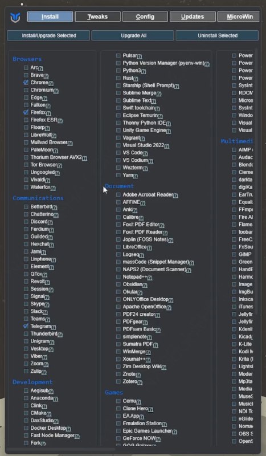Click the Browsers category heading

pyautogui.click(x=27, y=59)
